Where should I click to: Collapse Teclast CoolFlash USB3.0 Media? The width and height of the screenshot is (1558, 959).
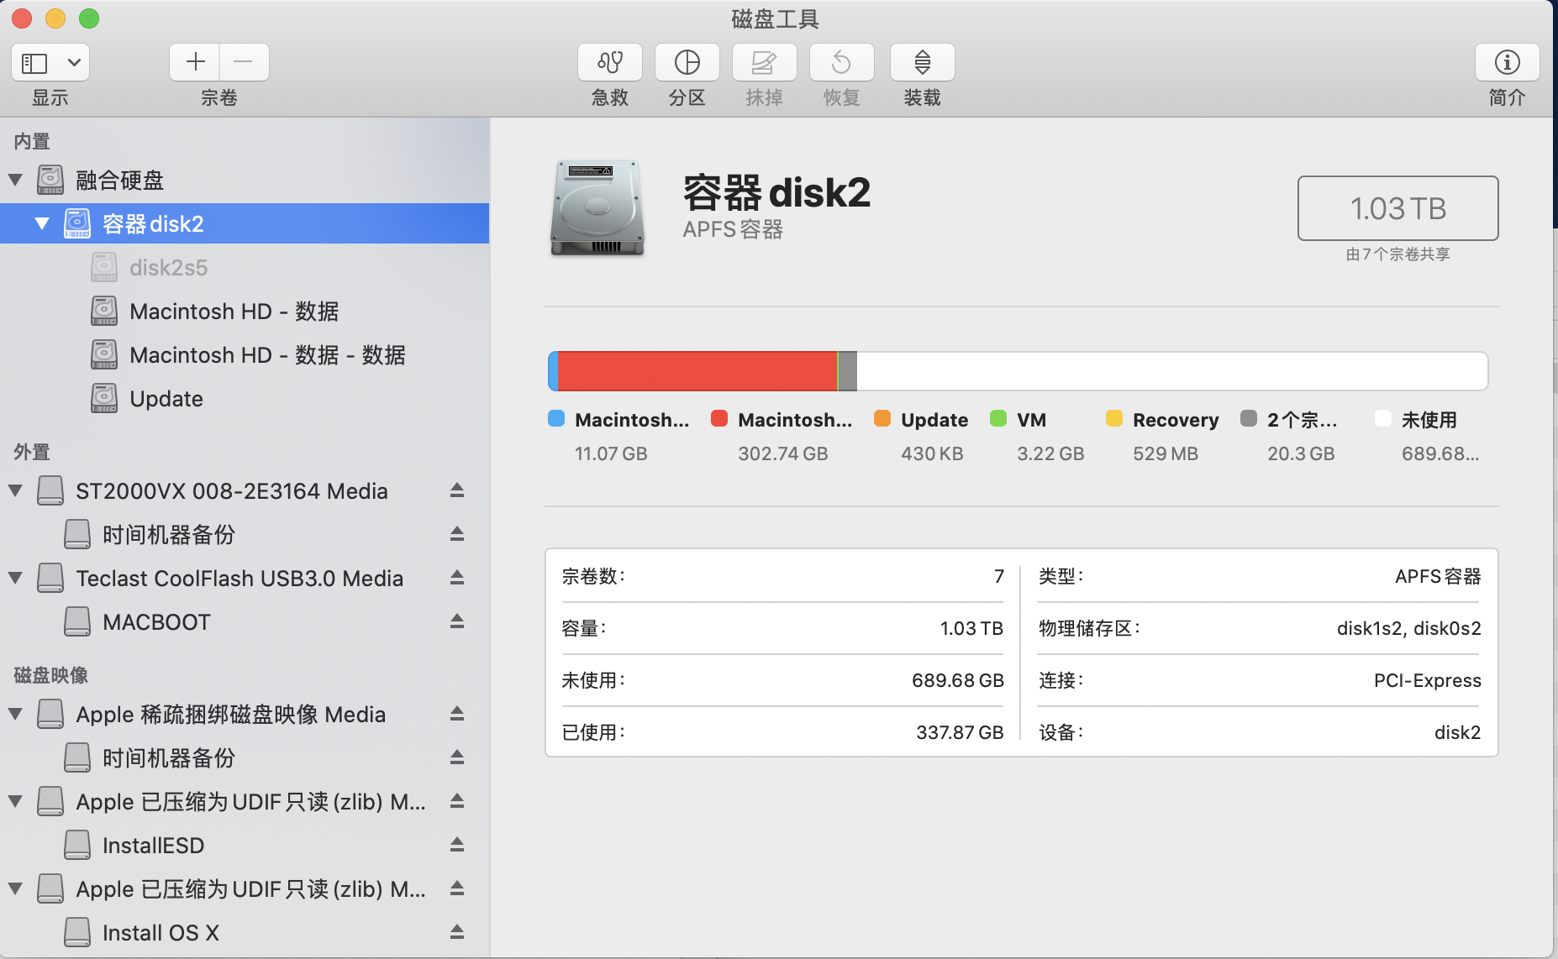tap(15, 578)
